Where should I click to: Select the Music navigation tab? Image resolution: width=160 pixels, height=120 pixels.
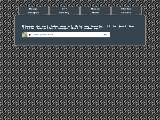(95, 9)
